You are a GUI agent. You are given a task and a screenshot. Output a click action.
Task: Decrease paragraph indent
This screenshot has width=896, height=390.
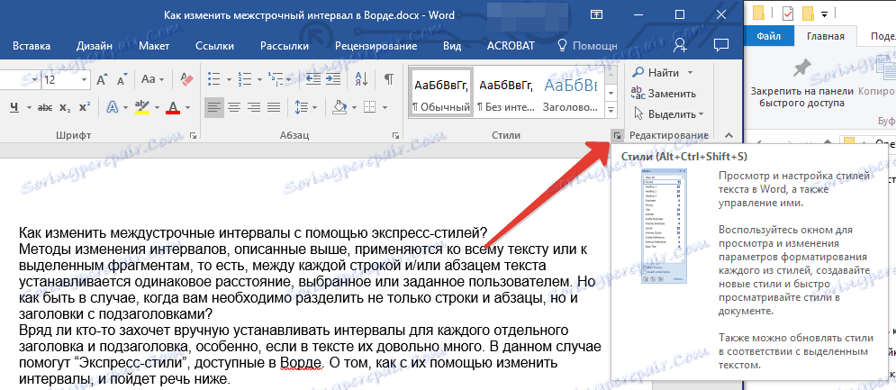tap(312, 79)
